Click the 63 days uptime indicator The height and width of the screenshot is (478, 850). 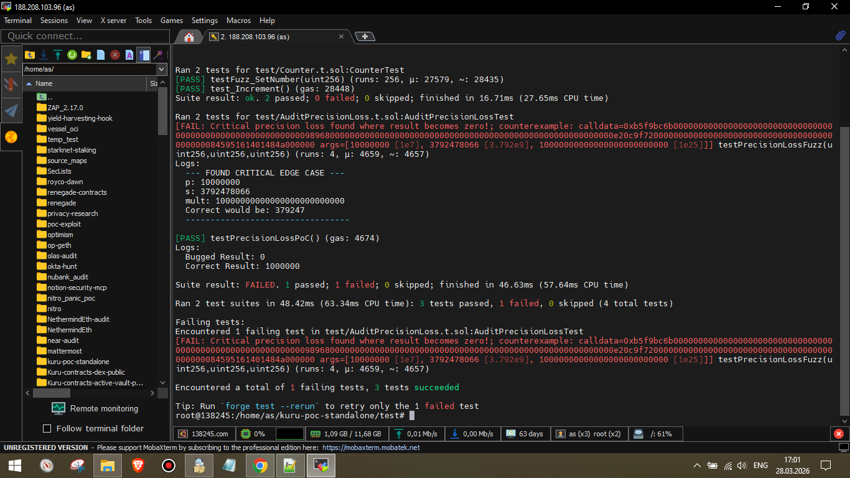click(x=525, y=434)
